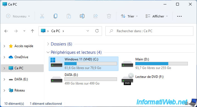Refresh the Ce PC view
The image size is (197, 107).
[97, 31]
